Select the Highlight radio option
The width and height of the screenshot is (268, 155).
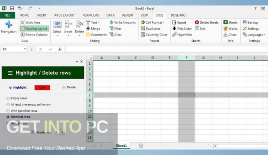point(10,88)
